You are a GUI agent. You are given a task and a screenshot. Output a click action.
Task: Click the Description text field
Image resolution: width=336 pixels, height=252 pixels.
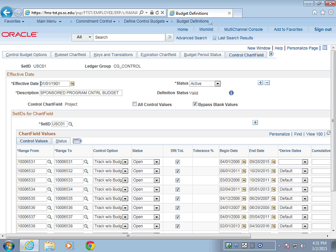(x=81, y=93)
